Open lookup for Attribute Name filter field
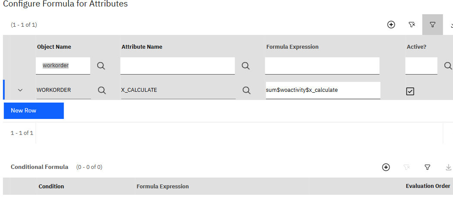The height and width of the screenshot is (206, 453). pyautogui.click(x=246, y=66)
